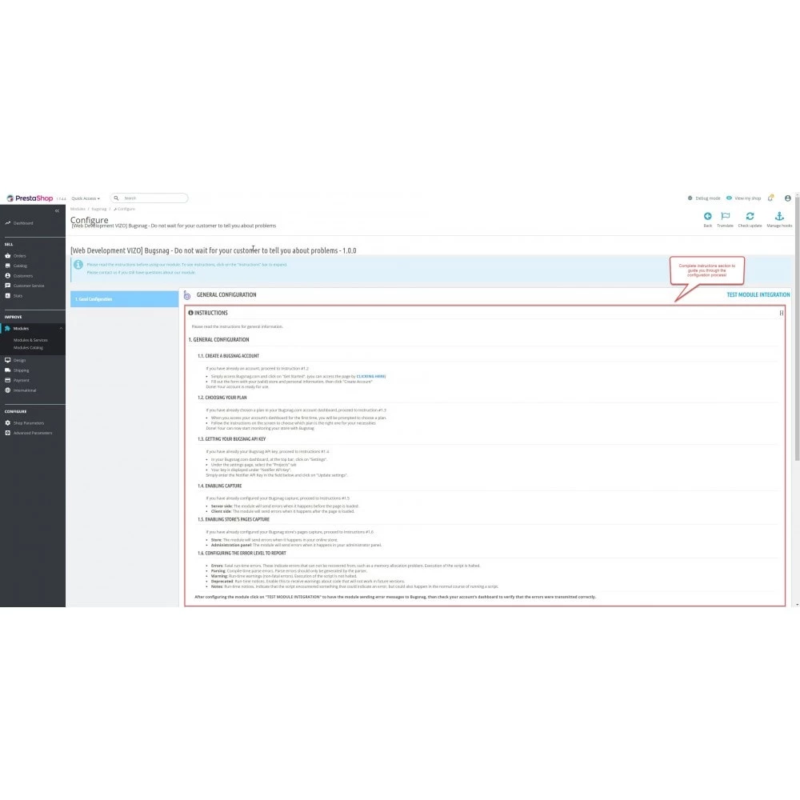Click the Shipping truck icon

(x=8, y=370)
